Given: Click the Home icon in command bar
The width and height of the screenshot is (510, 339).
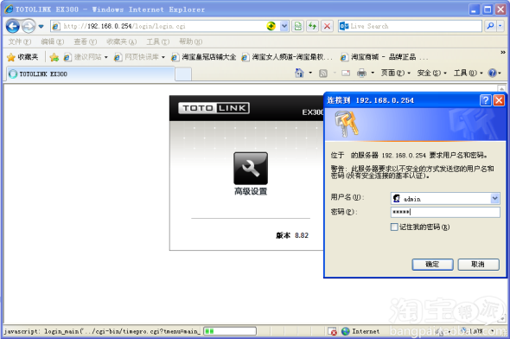Looking at the screenshot, I should tap(299, 73).
